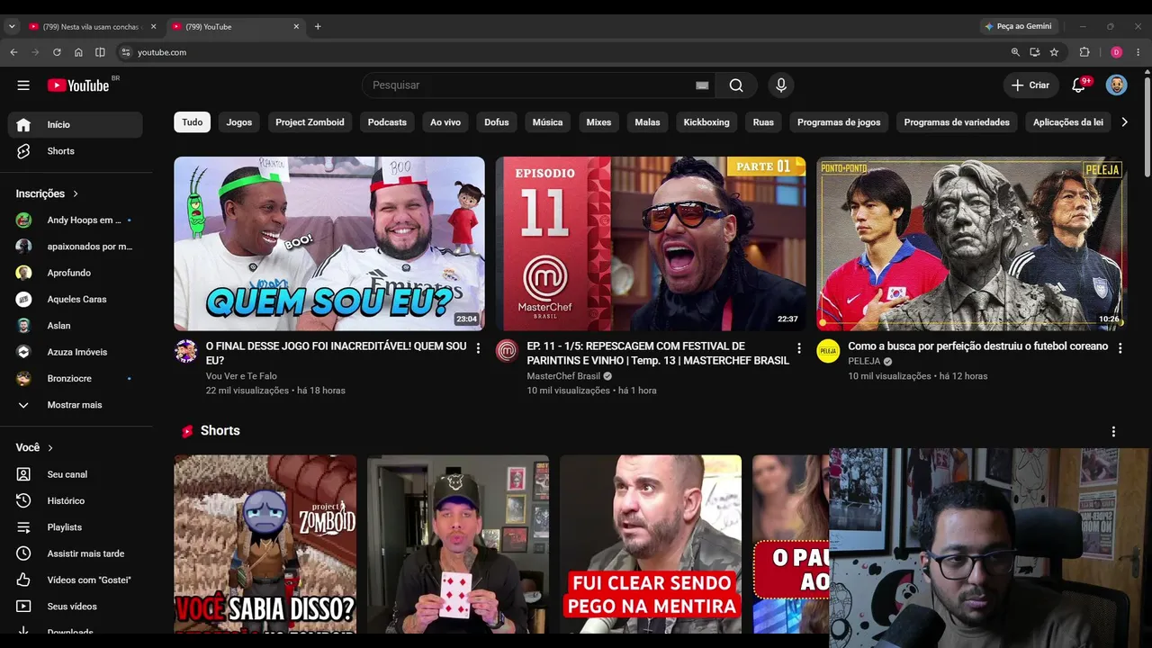Select the Tudo filter chip
The width and height of the screenshot is (1152, 648).
(x=193, y=122)
